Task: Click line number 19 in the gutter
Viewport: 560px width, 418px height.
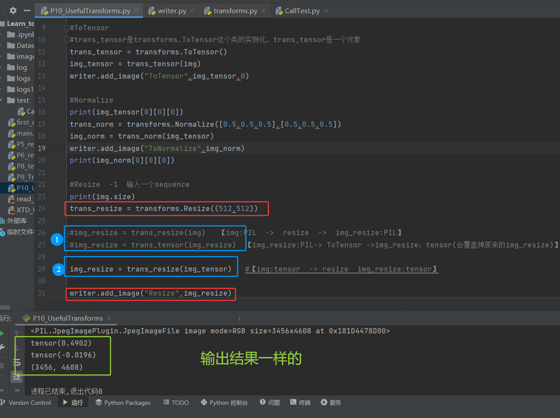Action: (42, 148)
